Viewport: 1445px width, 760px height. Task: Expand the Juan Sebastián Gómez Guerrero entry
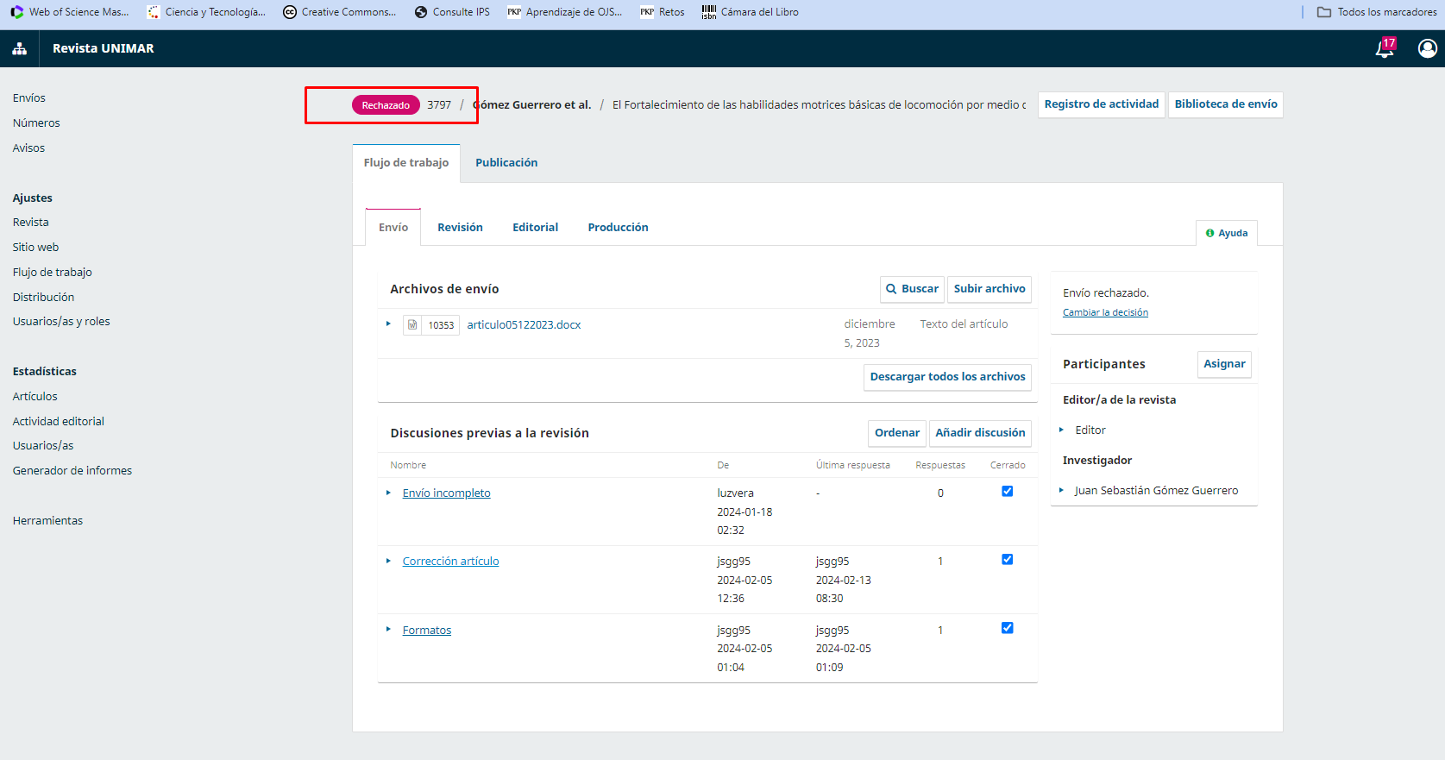tap(1061, 490)
